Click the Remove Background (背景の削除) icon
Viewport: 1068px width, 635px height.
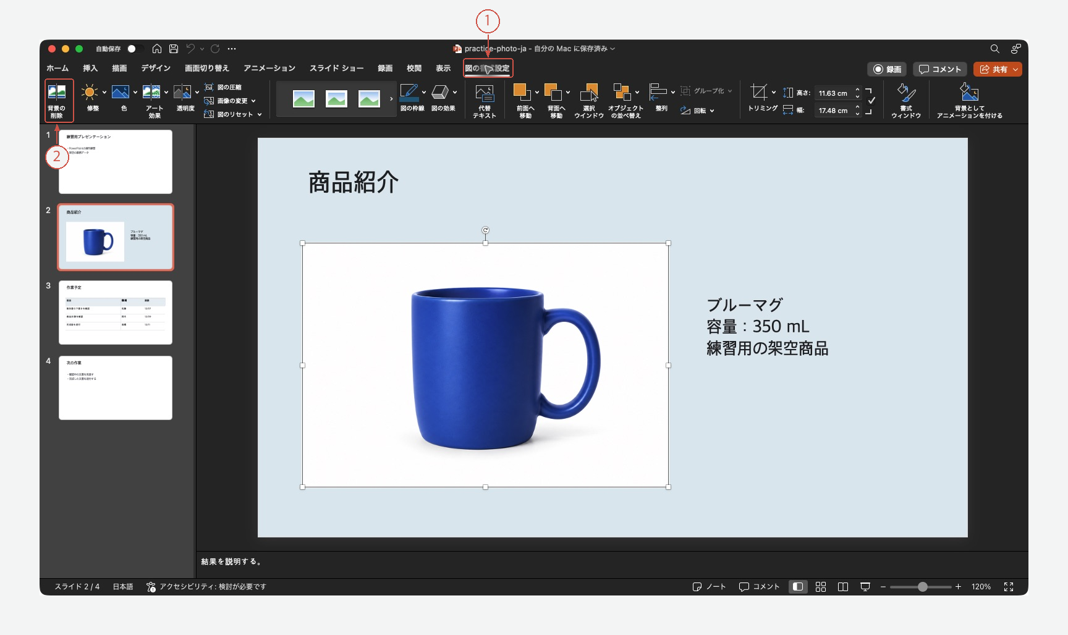pos(57,93)
